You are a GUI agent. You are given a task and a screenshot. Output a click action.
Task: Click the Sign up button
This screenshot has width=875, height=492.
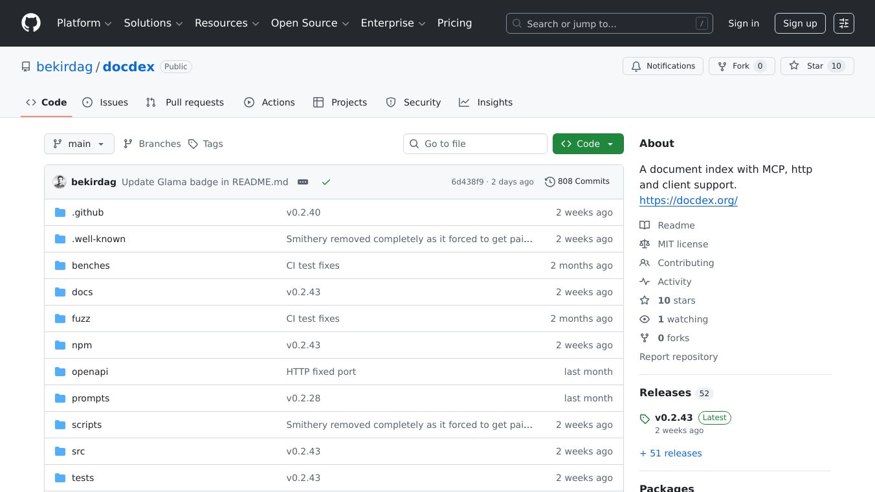[x=799, y=23]
